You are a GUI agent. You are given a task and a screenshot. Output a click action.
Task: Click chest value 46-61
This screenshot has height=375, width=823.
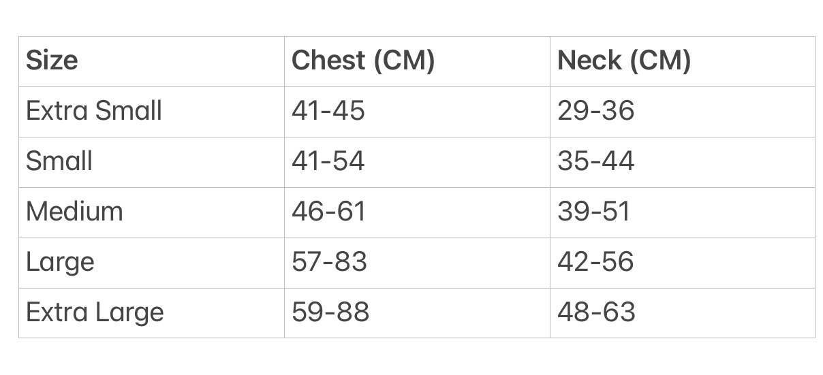(329, 211)
